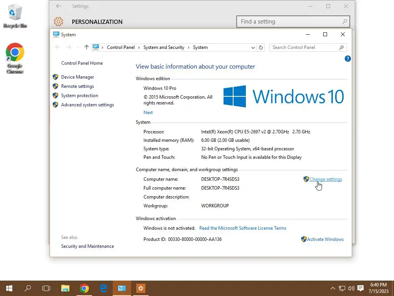Image resolution: width=394 pixels, height=296 pixels.
Task: Open System protection link
Action: (x=79, y=96)
